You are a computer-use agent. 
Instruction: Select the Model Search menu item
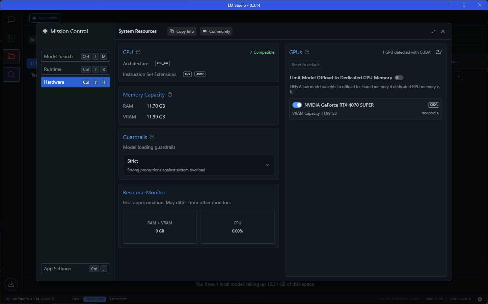76,56
